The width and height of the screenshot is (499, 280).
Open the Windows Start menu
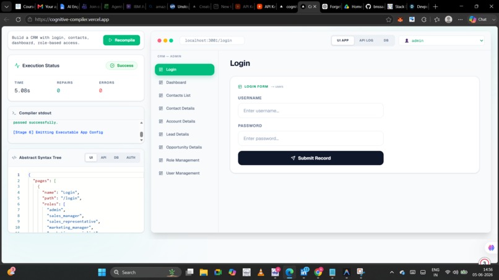pyautogui.click(x=102, y=272)
